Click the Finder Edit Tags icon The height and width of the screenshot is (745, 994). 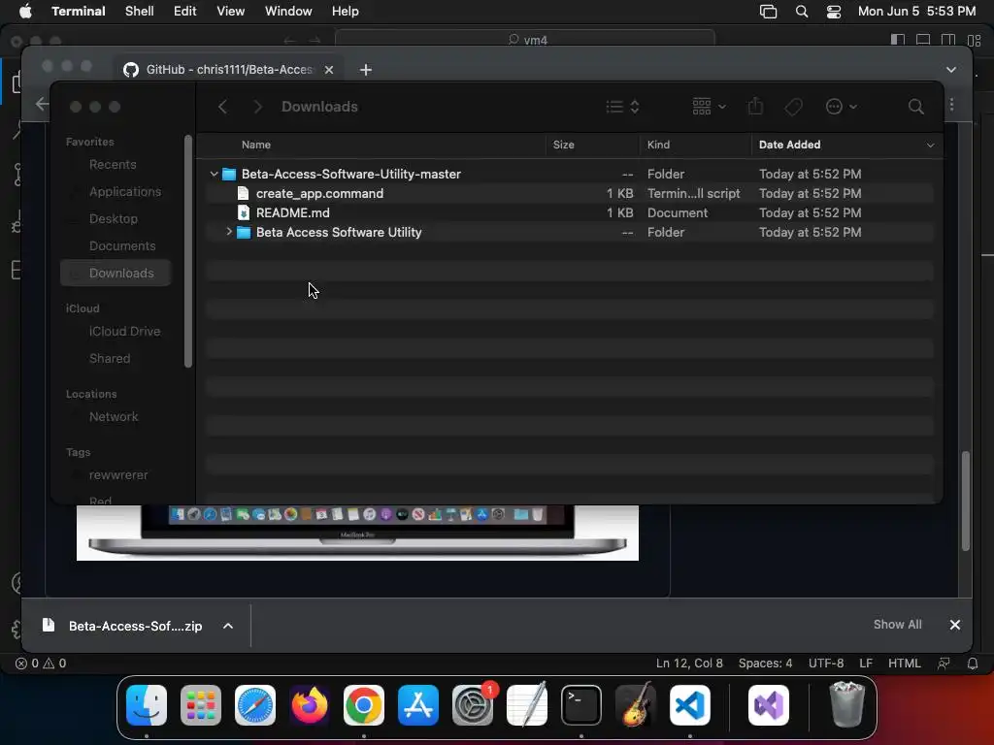pos(793,107)
